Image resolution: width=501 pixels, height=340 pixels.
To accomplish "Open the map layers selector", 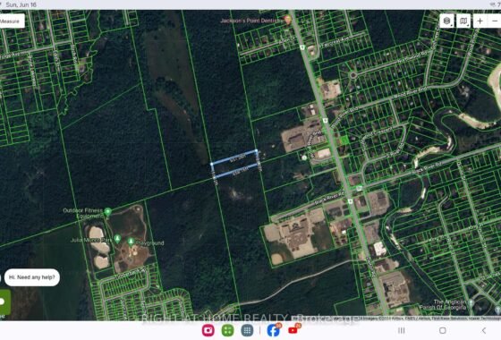I will point(446,21).
